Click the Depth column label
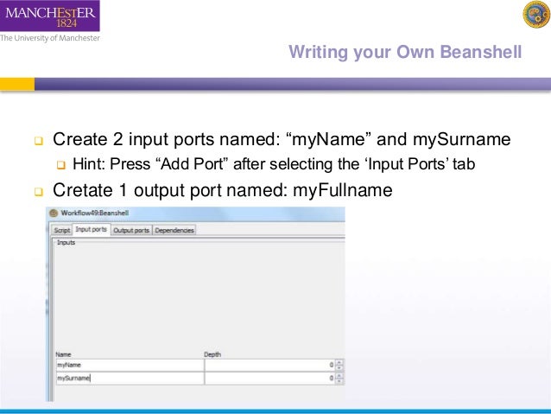The image size is (551, 414). point(212,354)
